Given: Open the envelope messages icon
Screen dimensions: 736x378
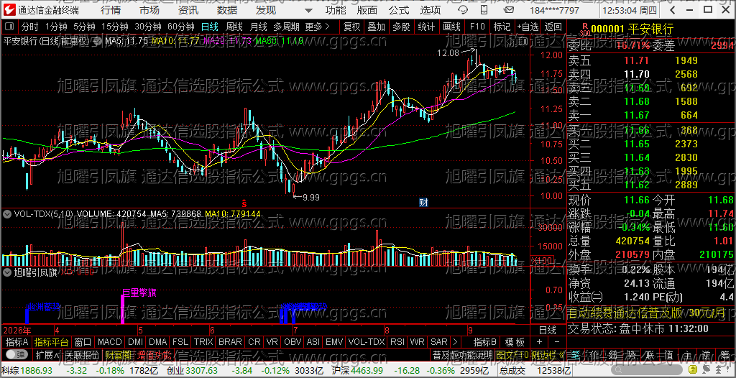Looking at the screenshot, I should click(507, 10).
